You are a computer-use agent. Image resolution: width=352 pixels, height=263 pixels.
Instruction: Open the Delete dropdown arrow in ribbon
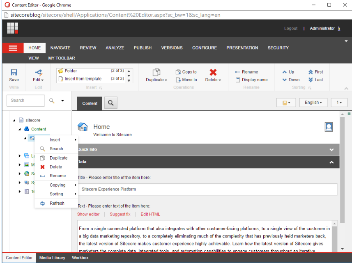220,80
